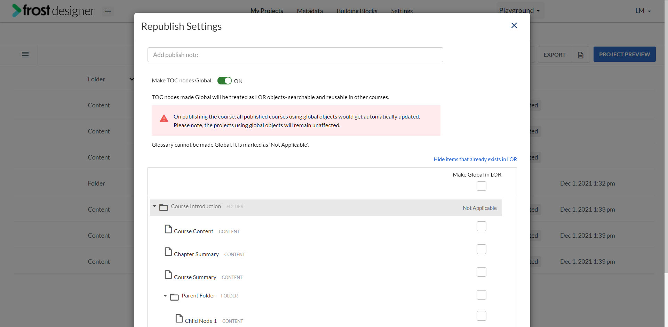This screenshot has height=327, width=668.
Task: Check the Parent Folder global checkbox
Action: pyautogui.click(x=482, y=295)
